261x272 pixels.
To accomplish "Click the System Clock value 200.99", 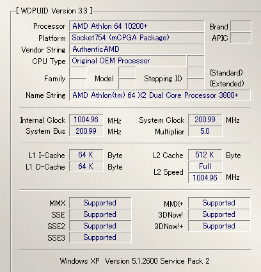I will [x=205, y=120].
